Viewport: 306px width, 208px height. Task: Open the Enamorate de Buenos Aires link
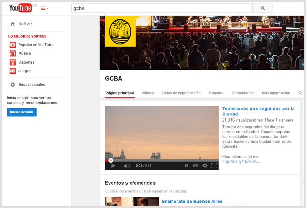[x=192, y=201]
